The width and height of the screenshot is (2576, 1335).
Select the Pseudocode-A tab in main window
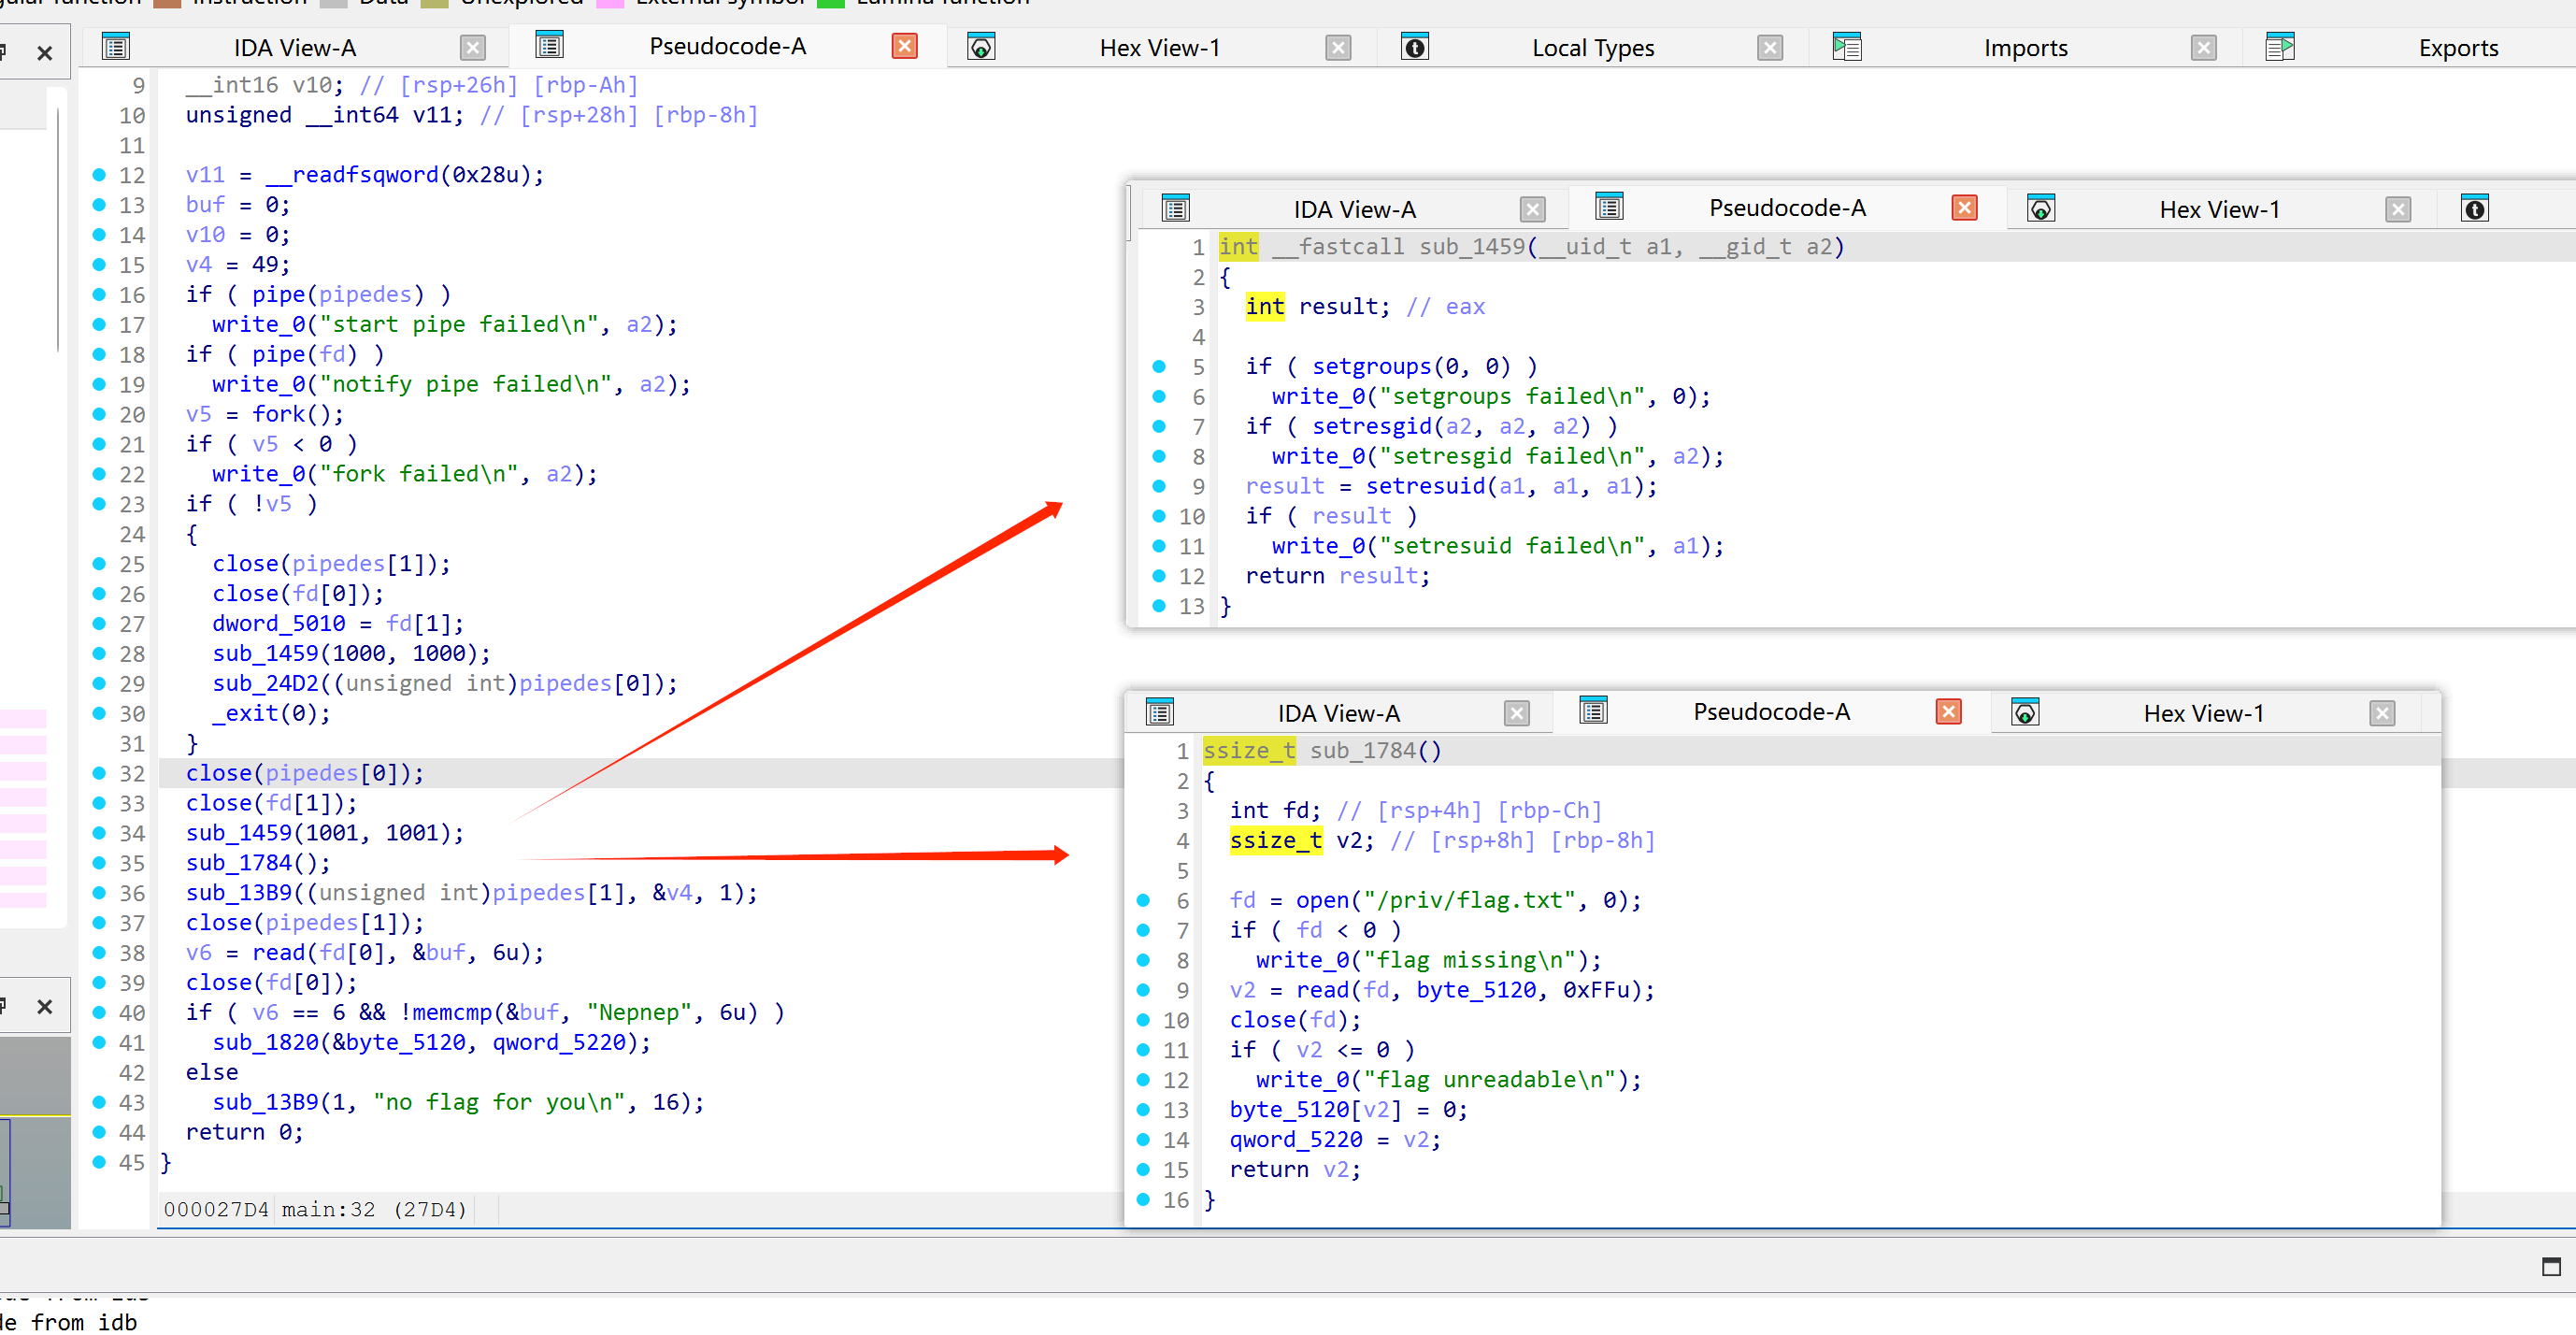727,46
